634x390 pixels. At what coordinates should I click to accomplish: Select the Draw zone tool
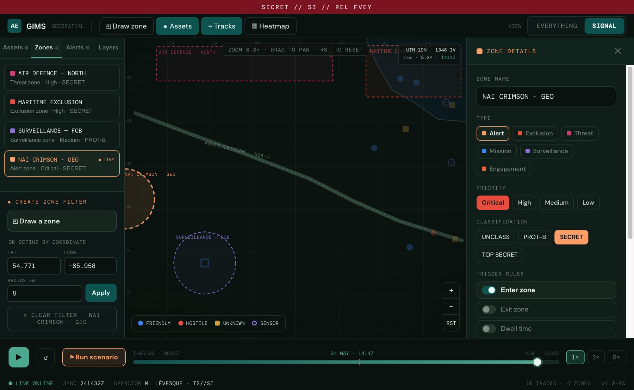(x=126, y=26)
